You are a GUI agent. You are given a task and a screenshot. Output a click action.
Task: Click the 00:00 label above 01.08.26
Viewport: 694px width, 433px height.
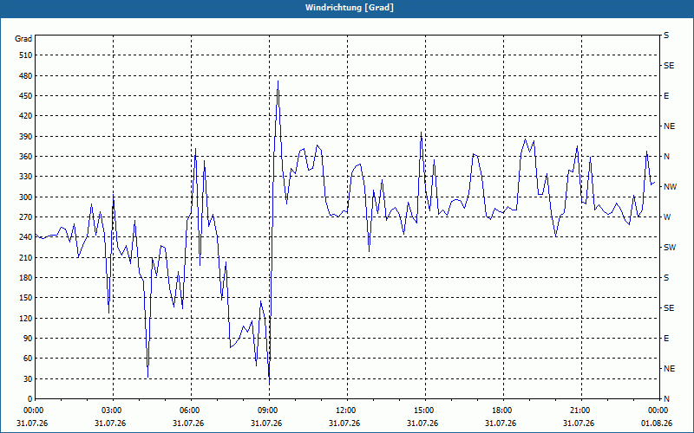[657, 410]
